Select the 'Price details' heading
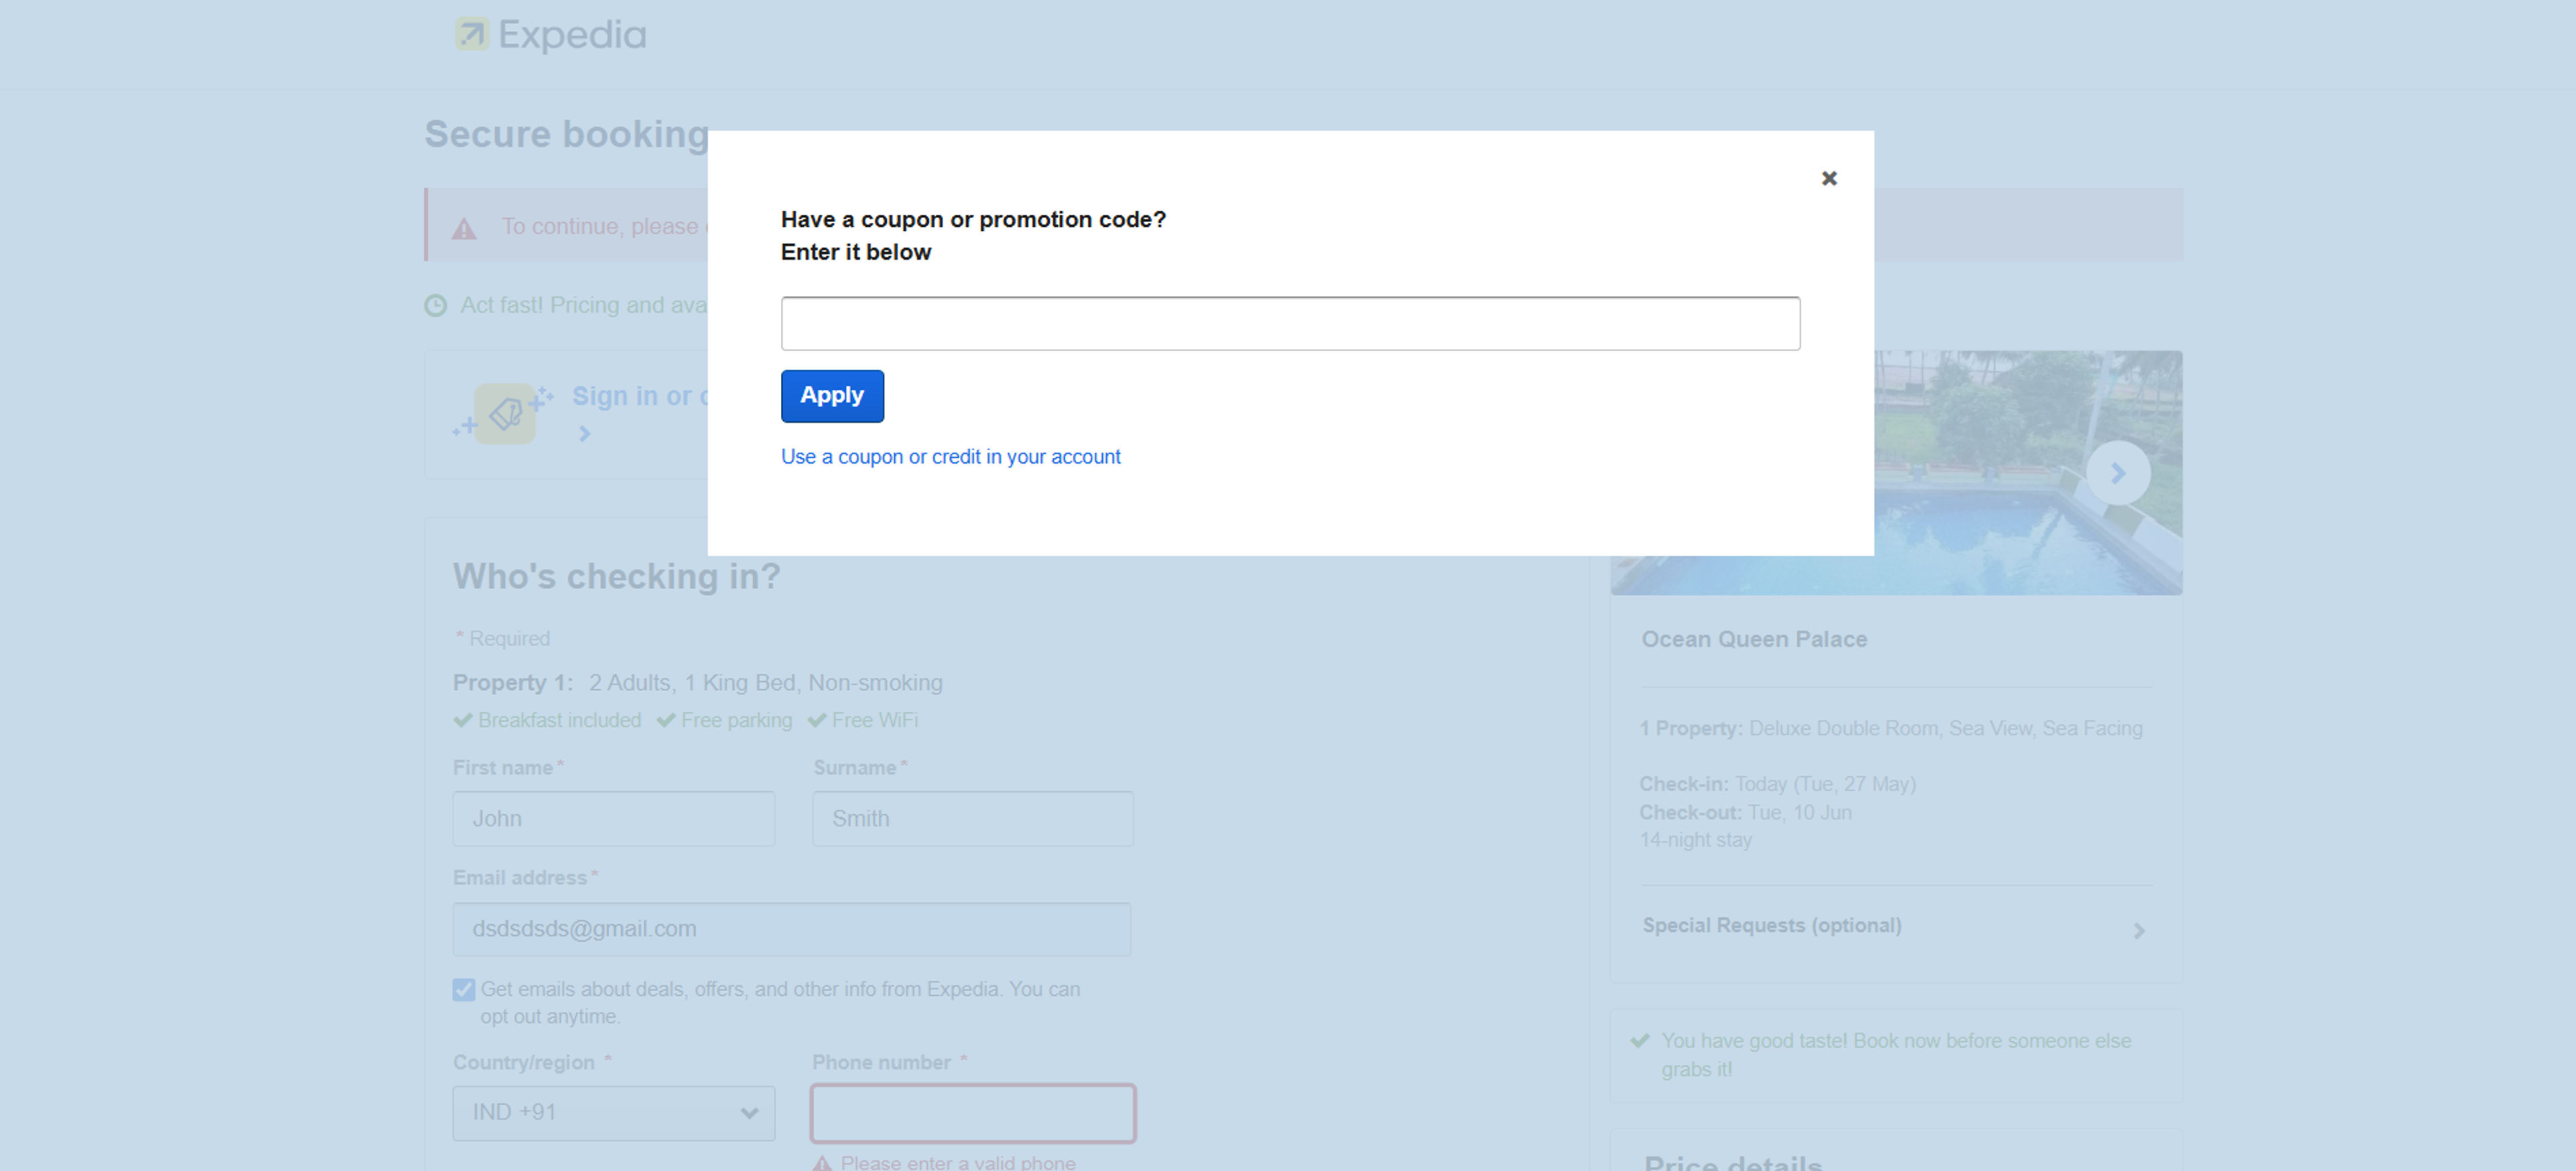This screenshot has height=1171, width=2576. pyautogui.click(x=1733, y=1163)
